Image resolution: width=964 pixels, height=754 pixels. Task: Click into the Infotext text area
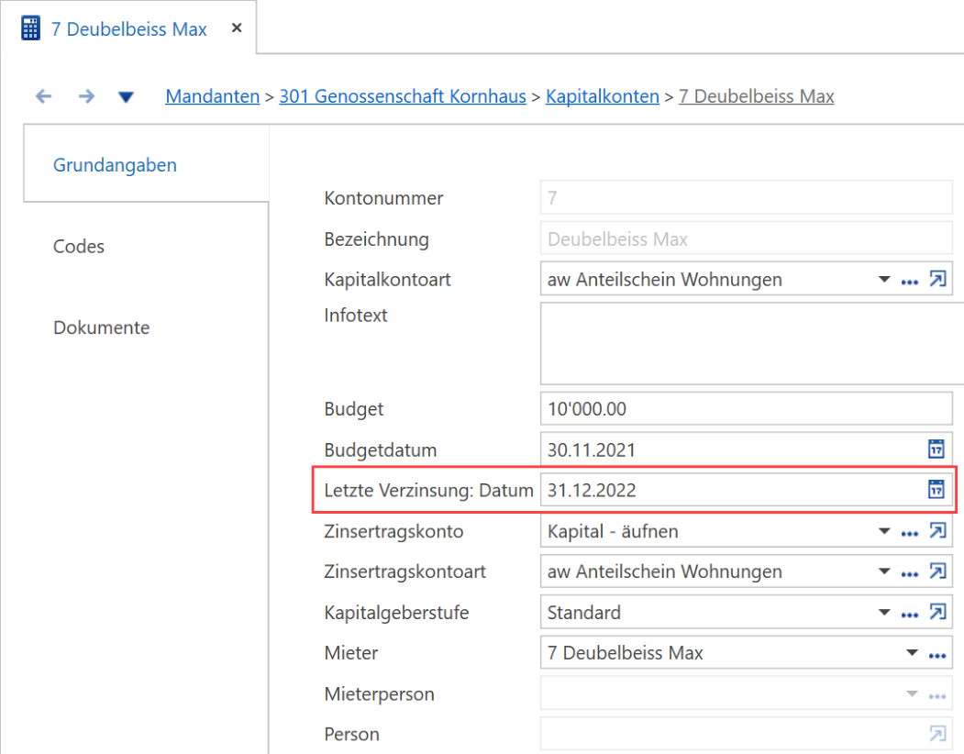point(751,343)
